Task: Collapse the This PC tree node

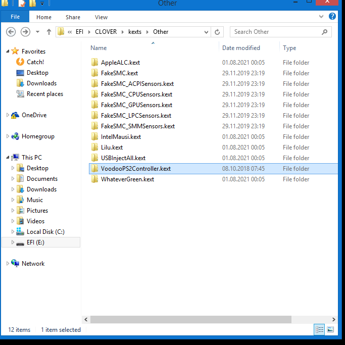Action: click(8, 157)
